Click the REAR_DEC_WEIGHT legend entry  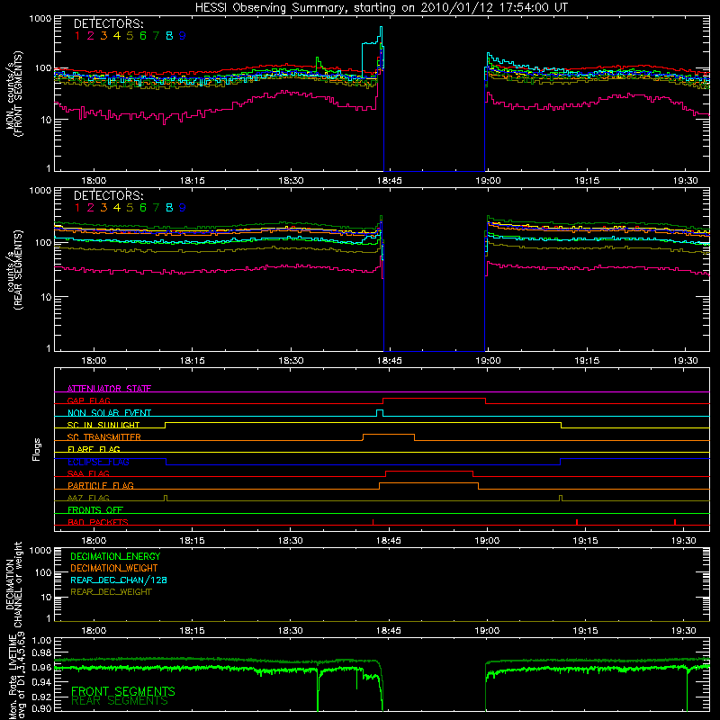[x=111, y=592]
